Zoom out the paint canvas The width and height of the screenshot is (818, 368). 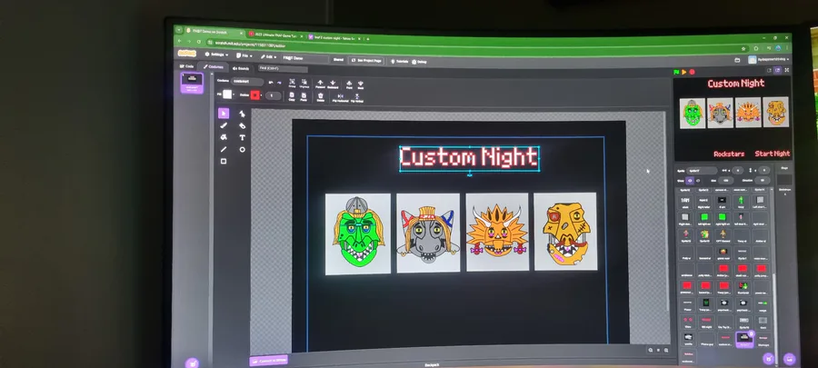tap(650, 350)
